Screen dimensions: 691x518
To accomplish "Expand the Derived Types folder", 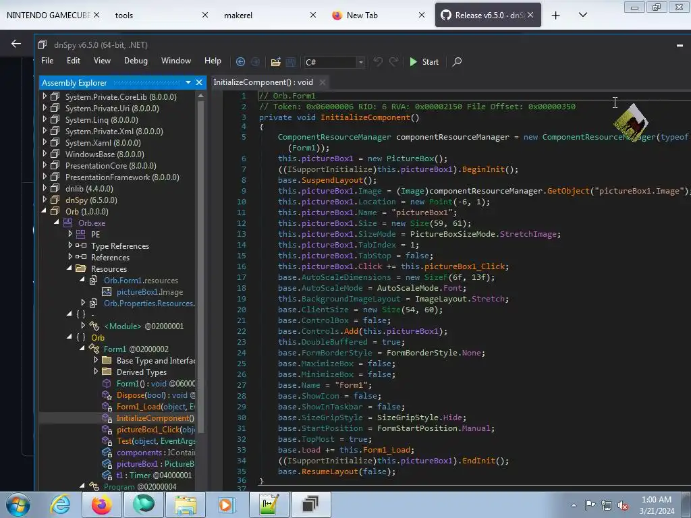I will (96, 372).
